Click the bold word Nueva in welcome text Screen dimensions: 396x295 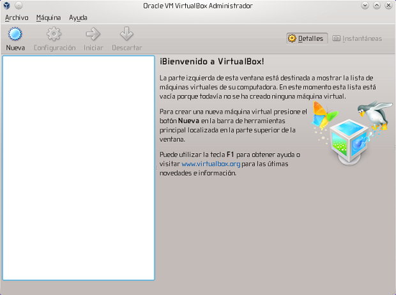coord(188,121)
